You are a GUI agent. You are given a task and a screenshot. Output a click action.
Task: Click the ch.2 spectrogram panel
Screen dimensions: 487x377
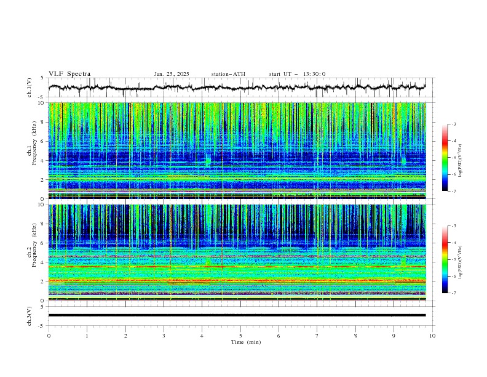[x=237, y=253]
